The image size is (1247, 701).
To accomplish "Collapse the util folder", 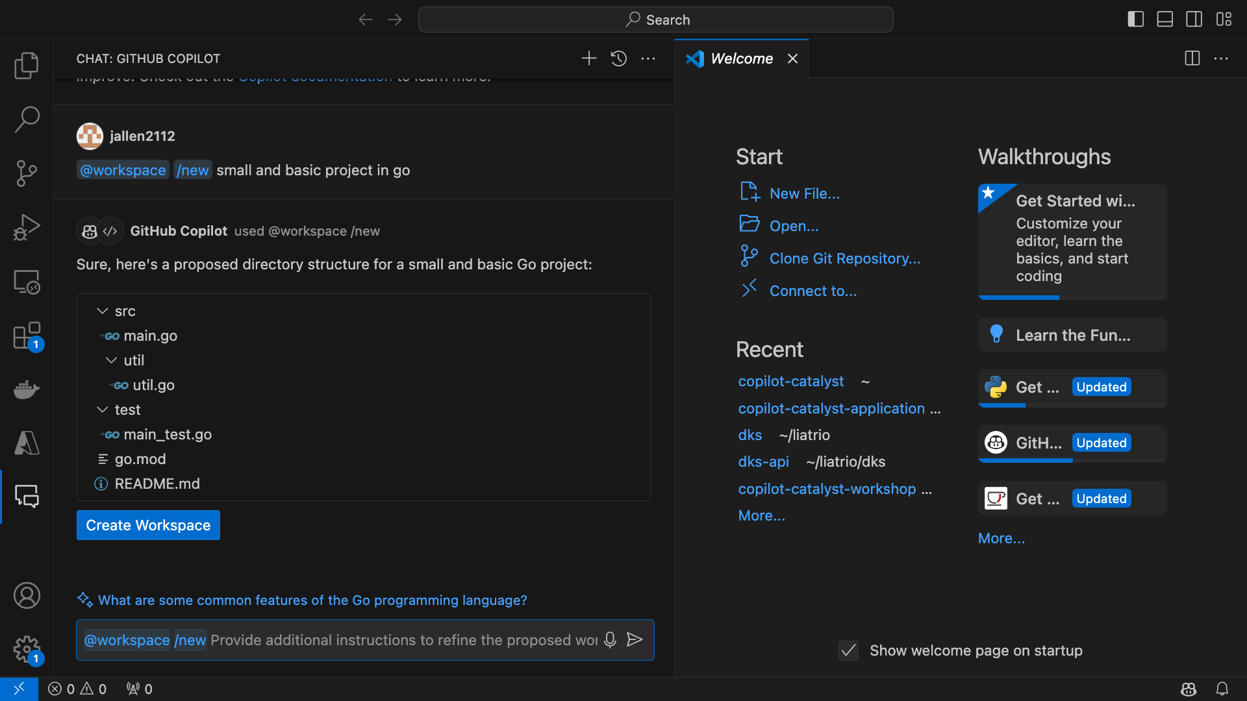I will point(112,360).
